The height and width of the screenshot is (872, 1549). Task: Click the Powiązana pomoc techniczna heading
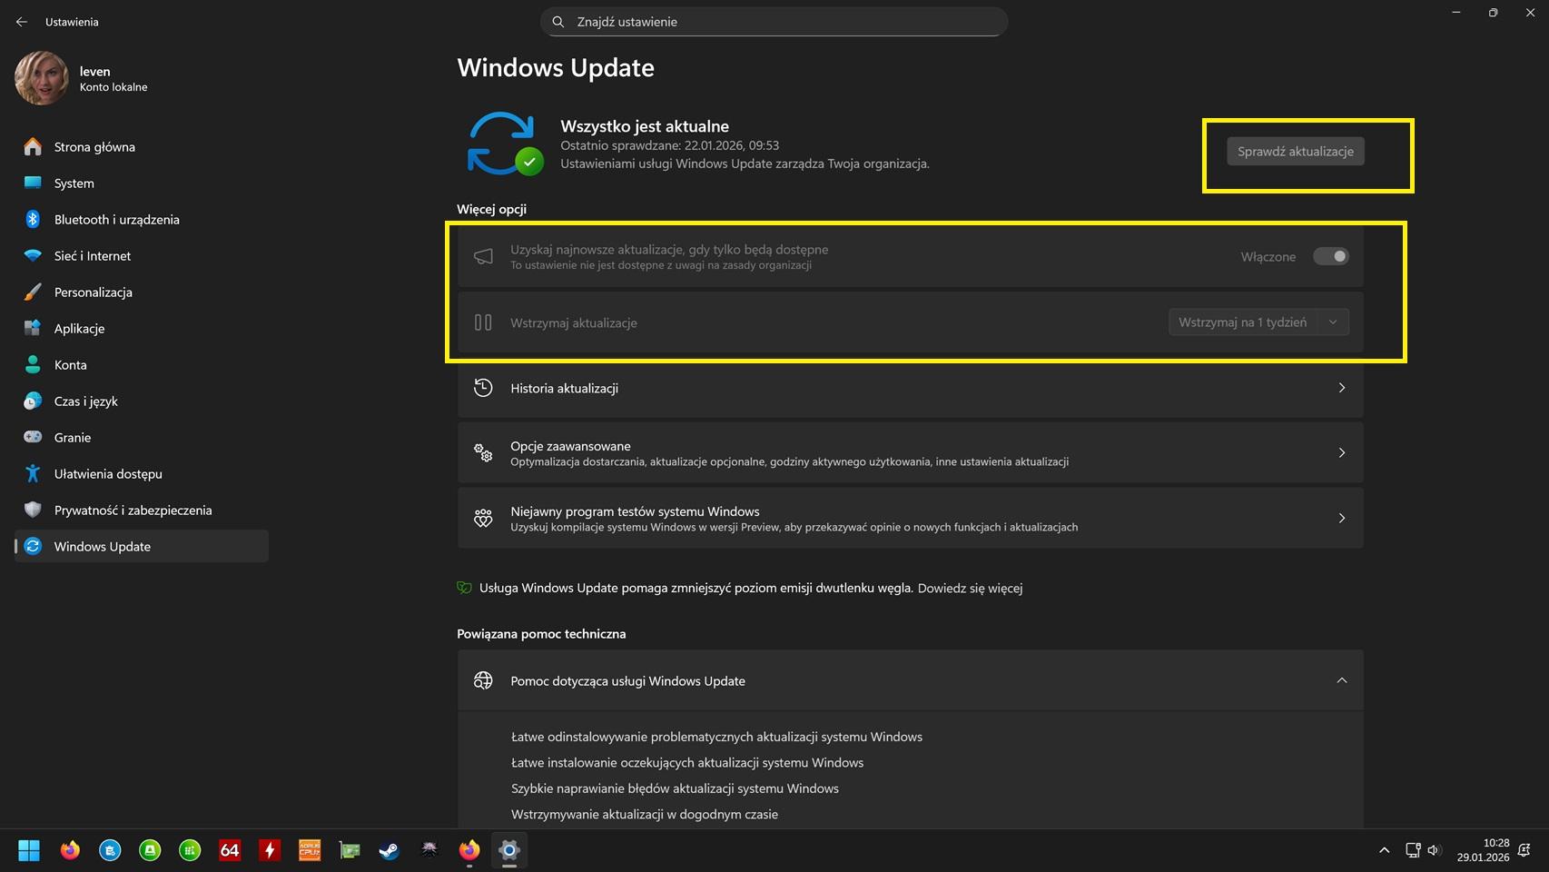click(541, 634)
